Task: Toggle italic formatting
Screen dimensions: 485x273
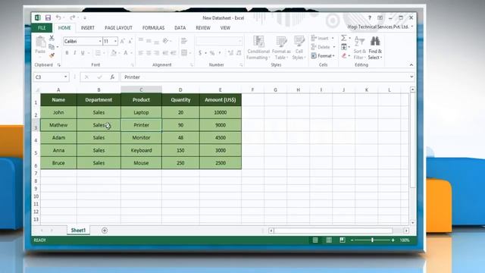Action: 74,53
